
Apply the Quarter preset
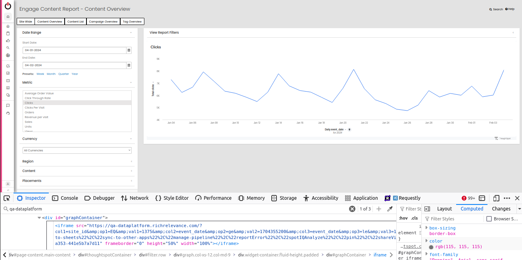(63, 74)
